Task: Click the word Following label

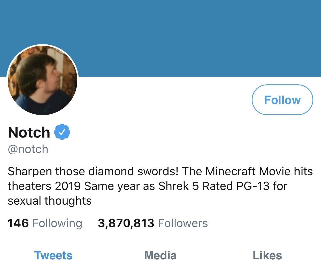Action: pos(57,223)
